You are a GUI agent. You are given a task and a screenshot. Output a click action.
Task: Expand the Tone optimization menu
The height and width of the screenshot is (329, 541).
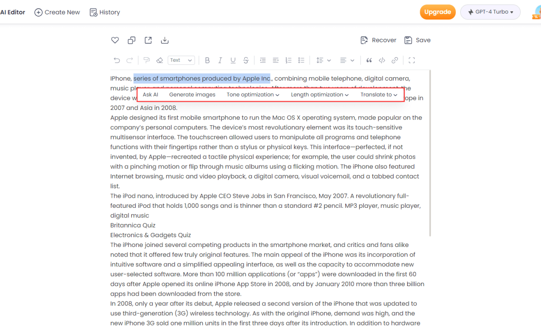252,95
